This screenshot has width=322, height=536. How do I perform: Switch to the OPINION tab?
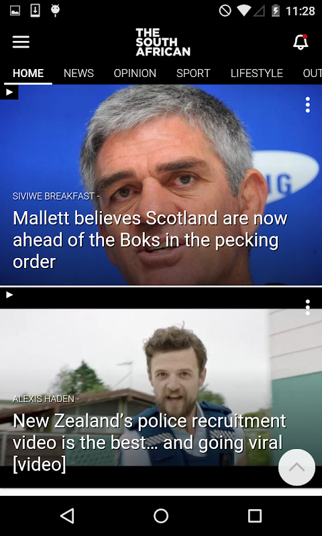135,73
